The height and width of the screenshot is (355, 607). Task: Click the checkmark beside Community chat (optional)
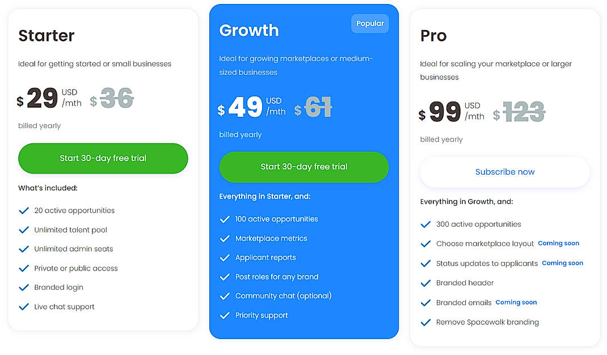click(x=225, y=295)
